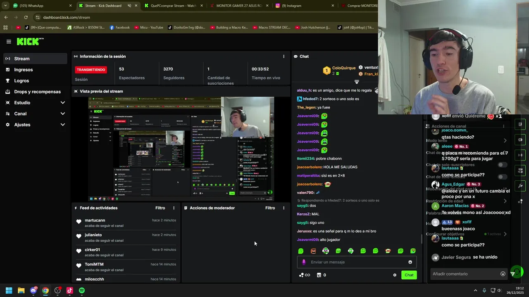Viewport: 529px width, 297px height.
Task: Open Facebook bookmark
Action: [119, 28]
